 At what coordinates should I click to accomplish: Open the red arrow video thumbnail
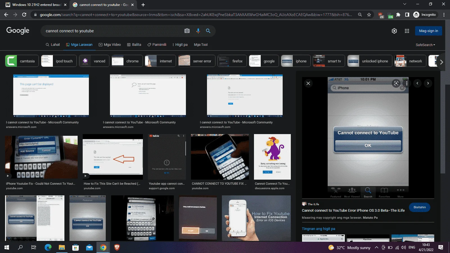(x=113, y=157)
